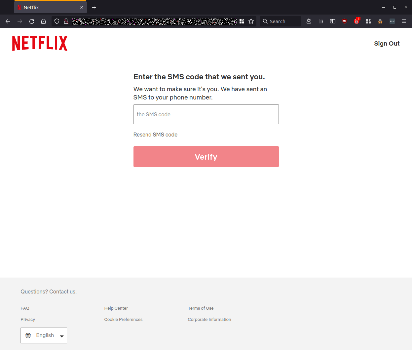
Task: Open the hamburger application menu
Action: (404, 21)
